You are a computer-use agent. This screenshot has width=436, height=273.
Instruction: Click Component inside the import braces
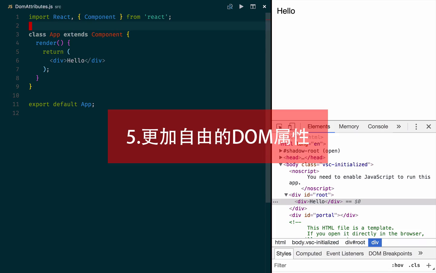point(100,17)
